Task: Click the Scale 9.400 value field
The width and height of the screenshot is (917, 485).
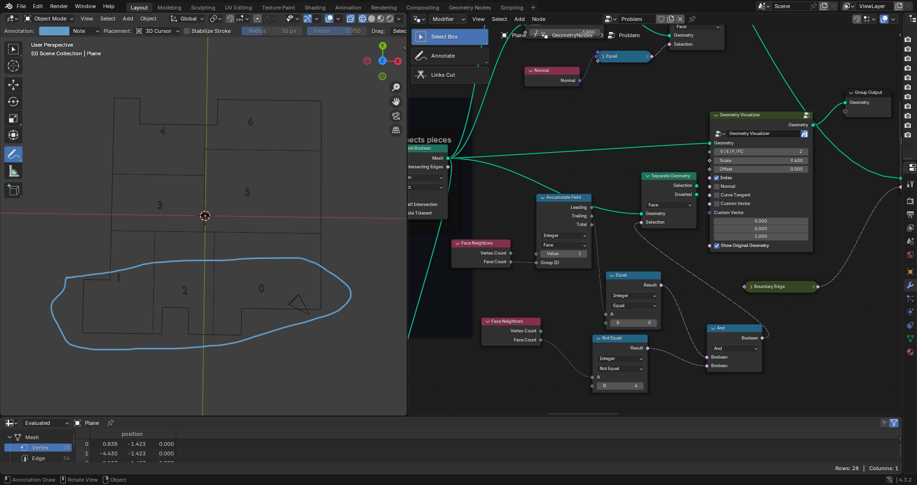Action: [x=761, y=161]
